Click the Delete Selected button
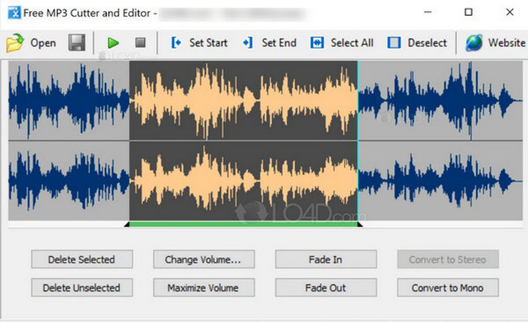This screenshot has height=322, width=528. 81,259
